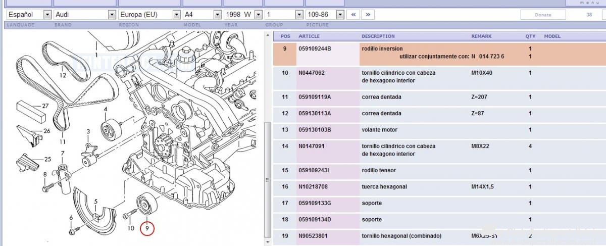Click the menu label at top right
Image resolution: width=606 pixels, height=246 pixels.
[589, 3]
